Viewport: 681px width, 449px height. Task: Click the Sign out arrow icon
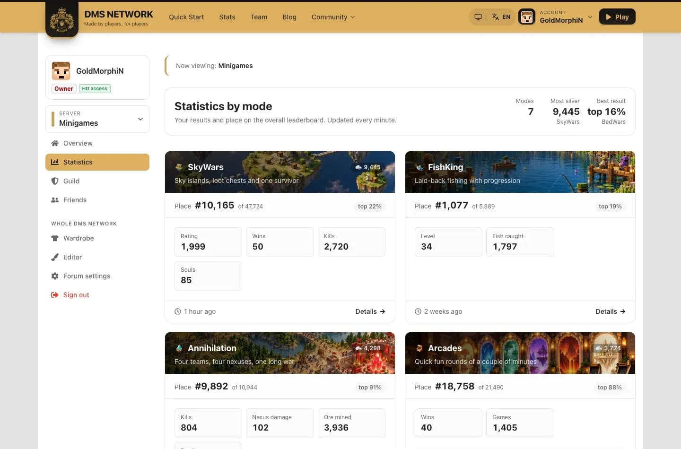tap(55, 295)
